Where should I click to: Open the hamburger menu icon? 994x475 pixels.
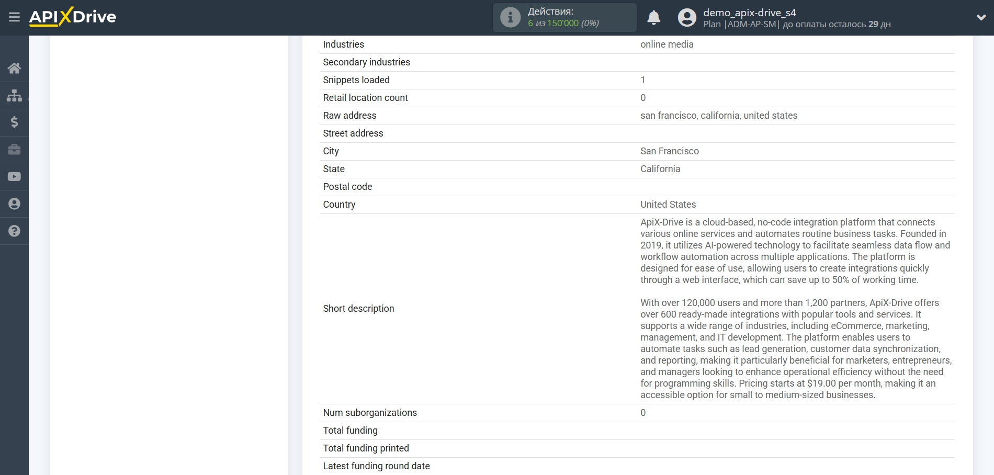pyautogui.click(x=14, y=17)
